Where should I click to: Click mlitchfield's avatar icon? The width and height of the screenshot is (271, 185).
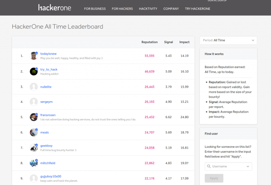pos(34,163)
